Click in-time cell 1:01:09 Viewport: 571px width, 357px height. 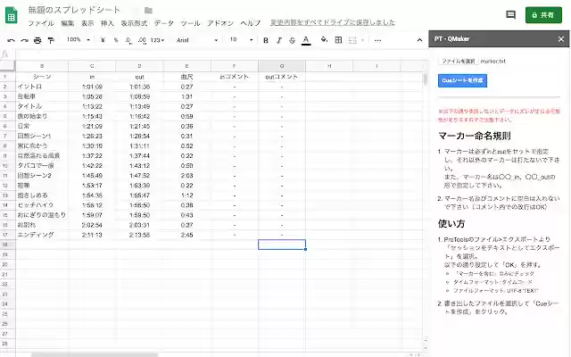92,87
